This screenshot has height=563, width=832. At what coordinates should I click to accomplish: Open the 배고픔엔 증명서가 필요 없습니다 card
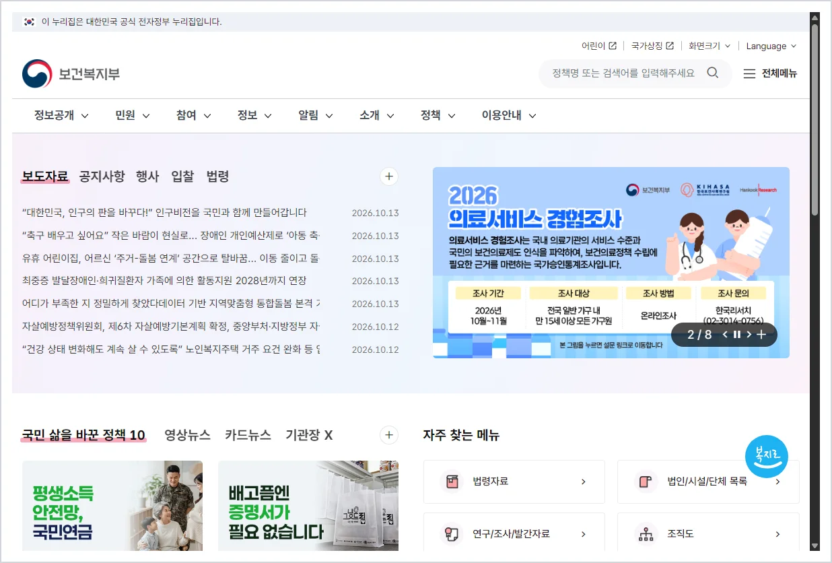308,506
